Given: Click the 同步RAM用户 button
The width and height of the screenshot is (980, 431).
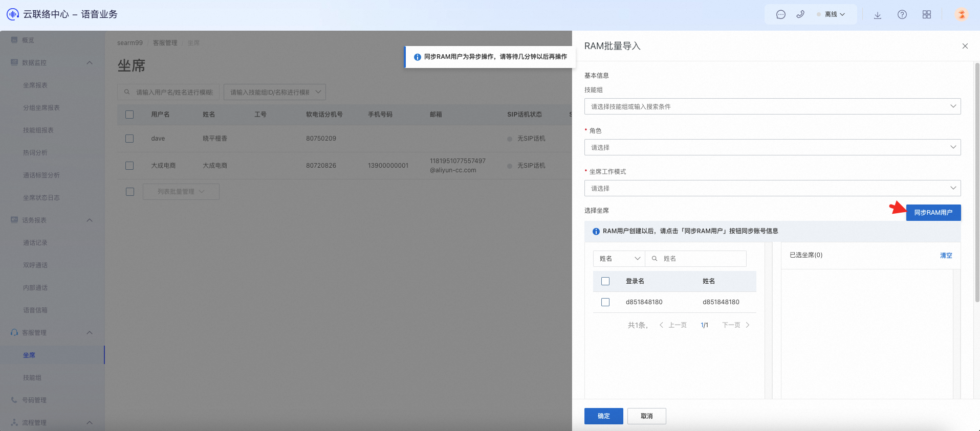Looking at the screenshot, I should 933,213.
